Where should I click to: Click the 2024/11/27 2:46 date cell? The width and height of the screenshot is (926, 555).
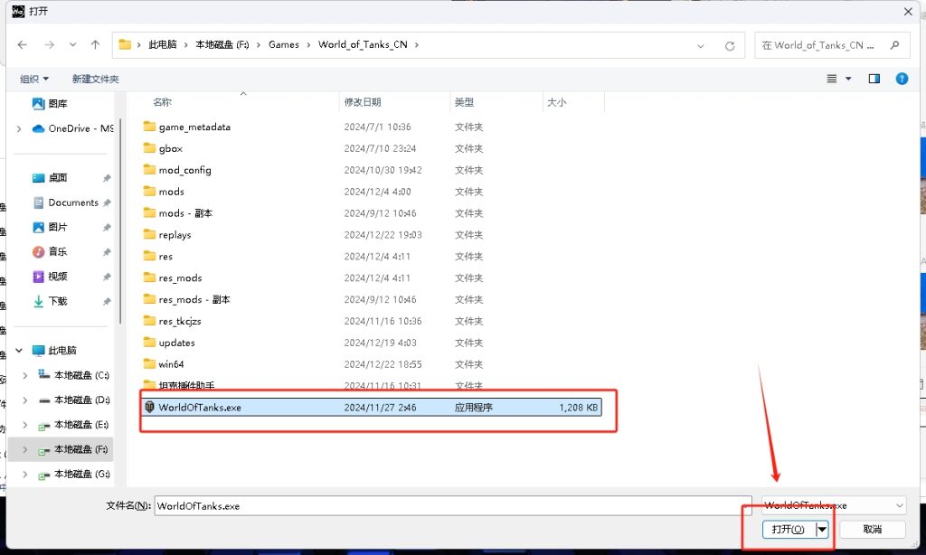point(381,408)
